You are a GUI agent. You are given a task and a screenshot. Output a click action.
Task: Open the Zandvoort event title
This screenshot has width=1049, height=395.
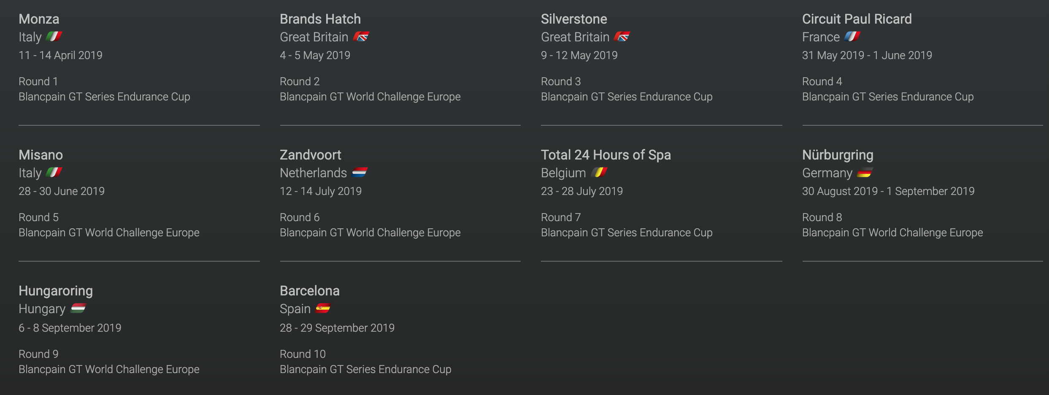311,155
